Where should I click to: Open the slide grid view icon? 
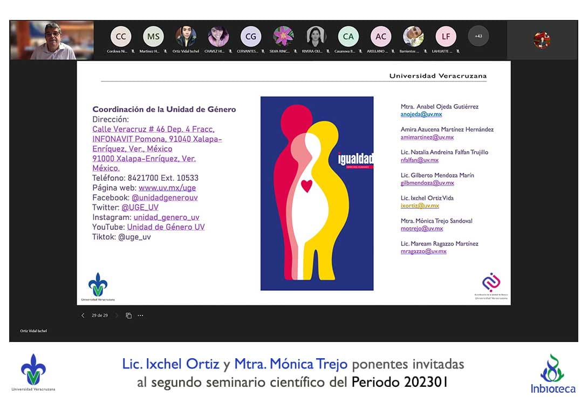click(128, 316)
